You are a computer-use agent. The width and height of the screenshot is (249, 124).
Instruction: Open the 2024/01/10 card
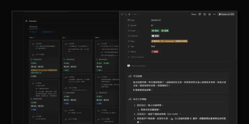[x=107, y=89]
